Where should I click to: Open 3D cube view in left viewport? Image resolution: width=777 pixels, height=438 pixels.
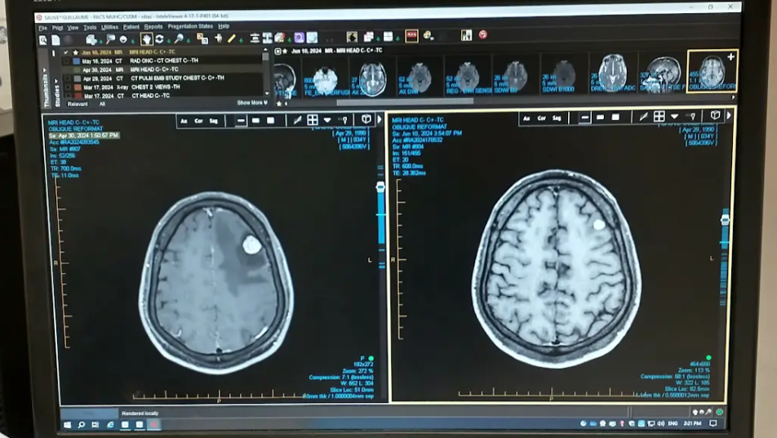click(366, 119)
